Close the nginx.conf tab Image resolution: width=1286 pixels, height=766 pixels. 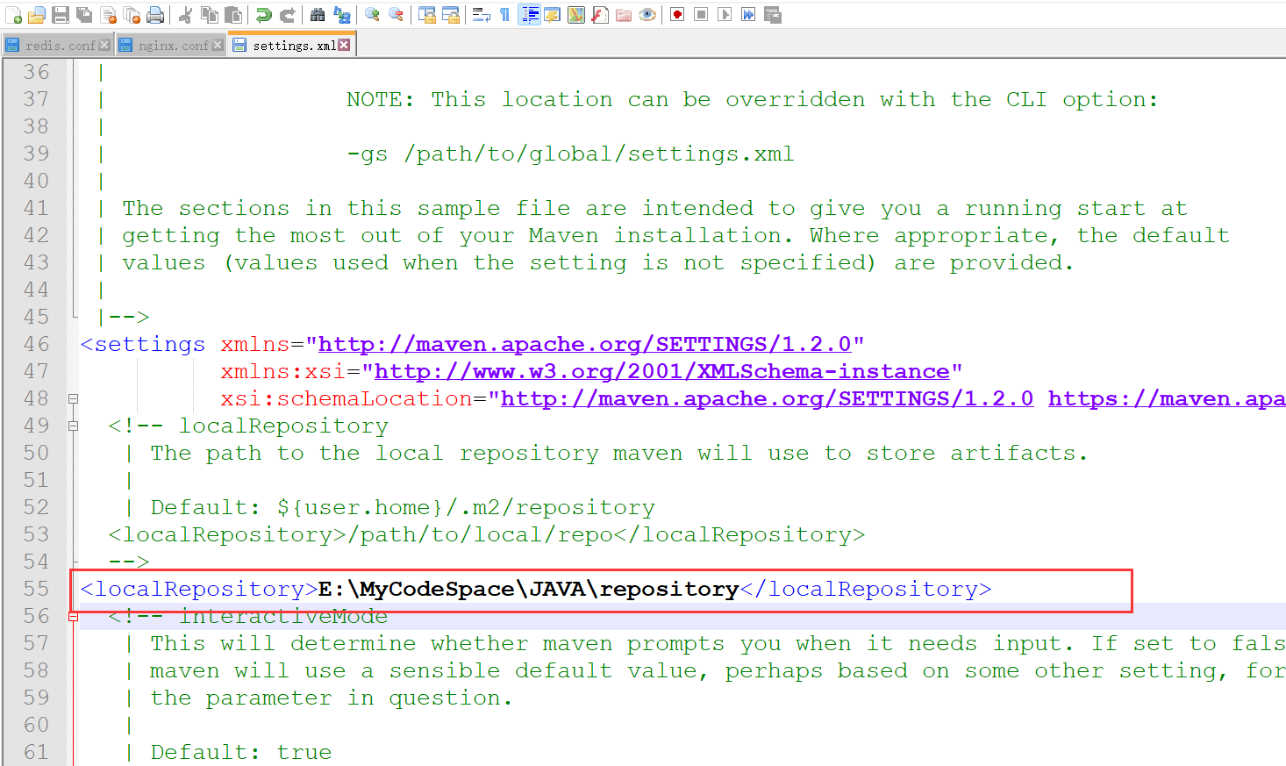pos(218,45)
